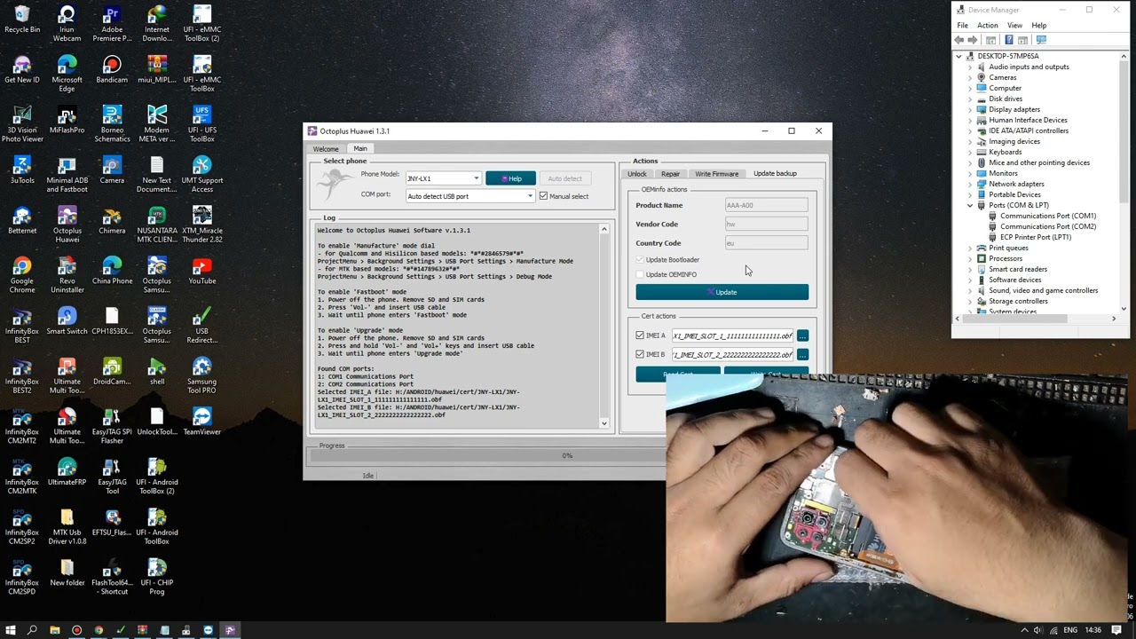Open the Borneo Schematics desktop icon
The height and width of the screenshot is (639, 1136).
(x=112, y=124)
